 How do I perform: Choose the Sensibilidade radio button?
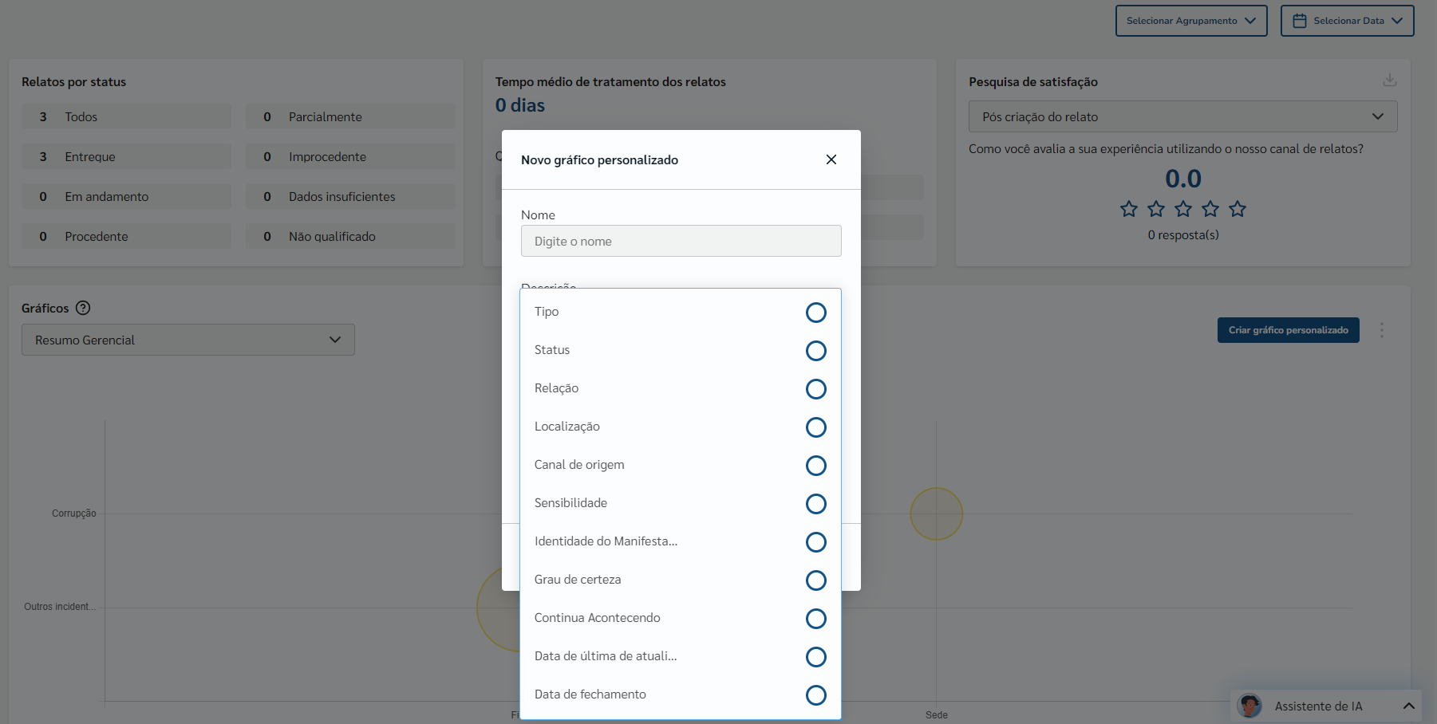815,504
